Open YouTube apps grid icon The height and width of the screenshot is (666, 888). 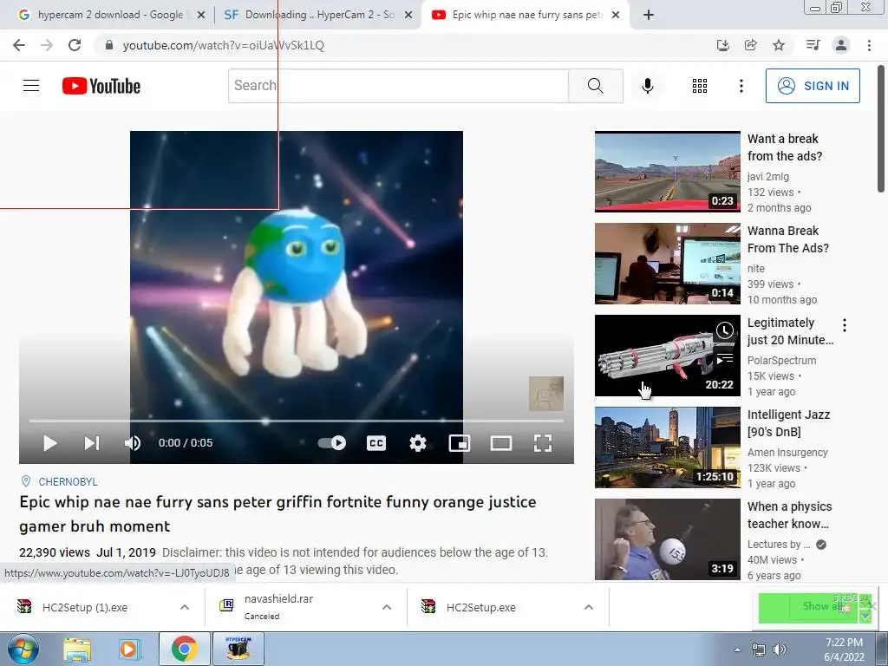[x=700, y=86]
